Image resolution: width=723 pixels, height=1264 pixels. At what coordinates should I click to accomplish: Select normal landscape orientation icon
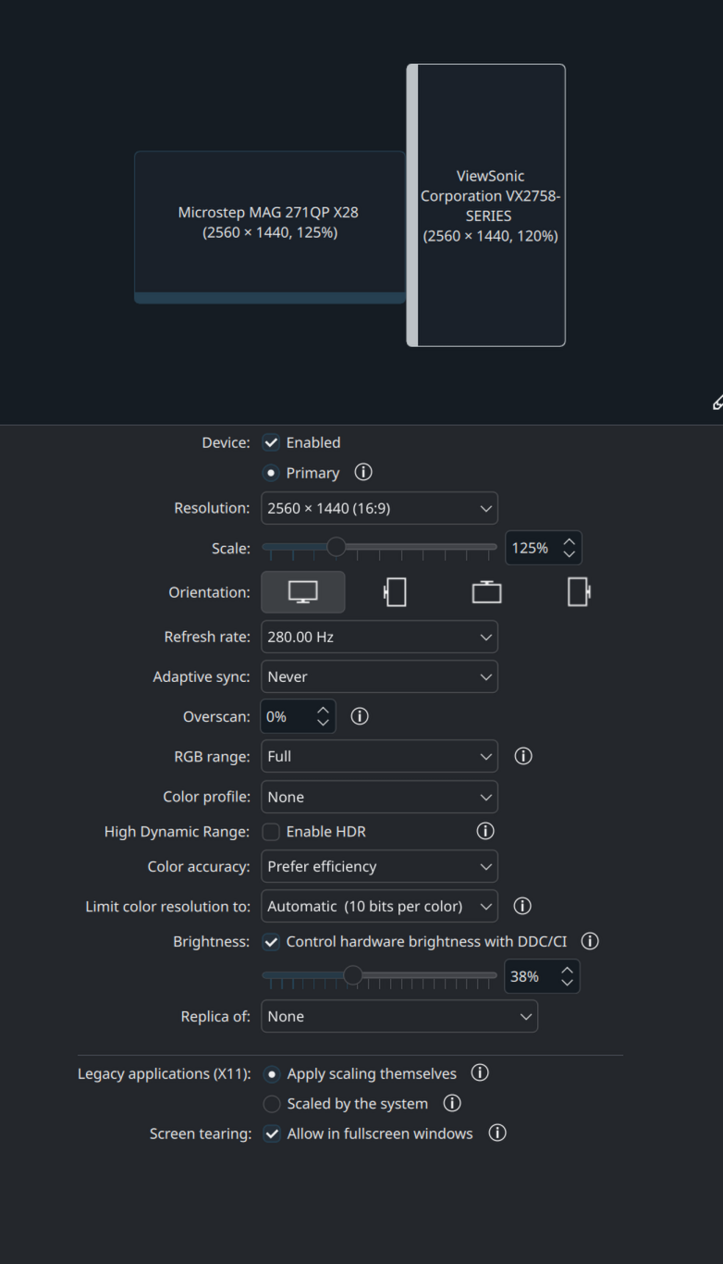coord(303,592)
